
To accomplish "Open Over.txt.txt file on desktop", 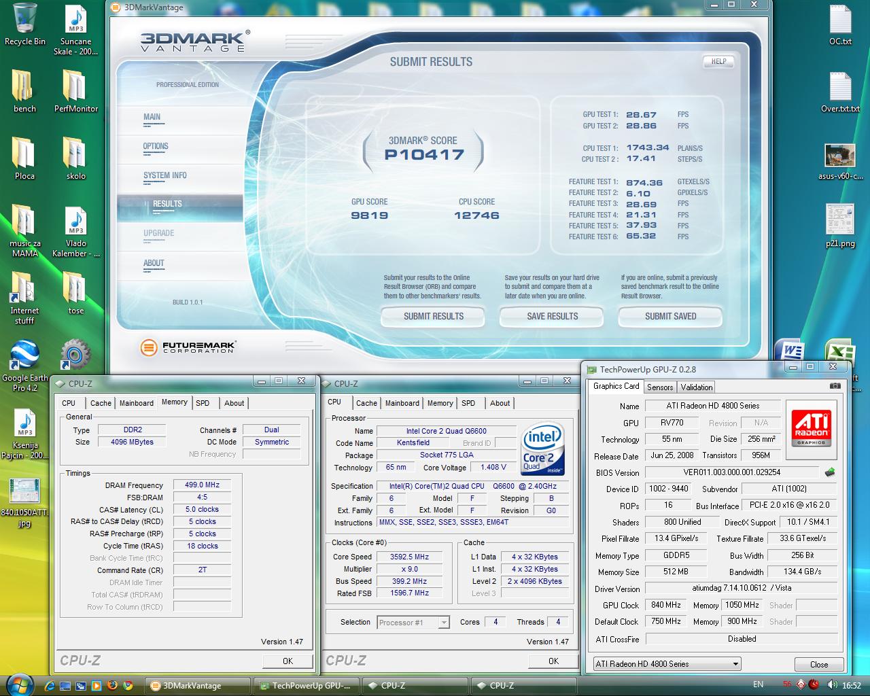I will (x=840, y=92).
